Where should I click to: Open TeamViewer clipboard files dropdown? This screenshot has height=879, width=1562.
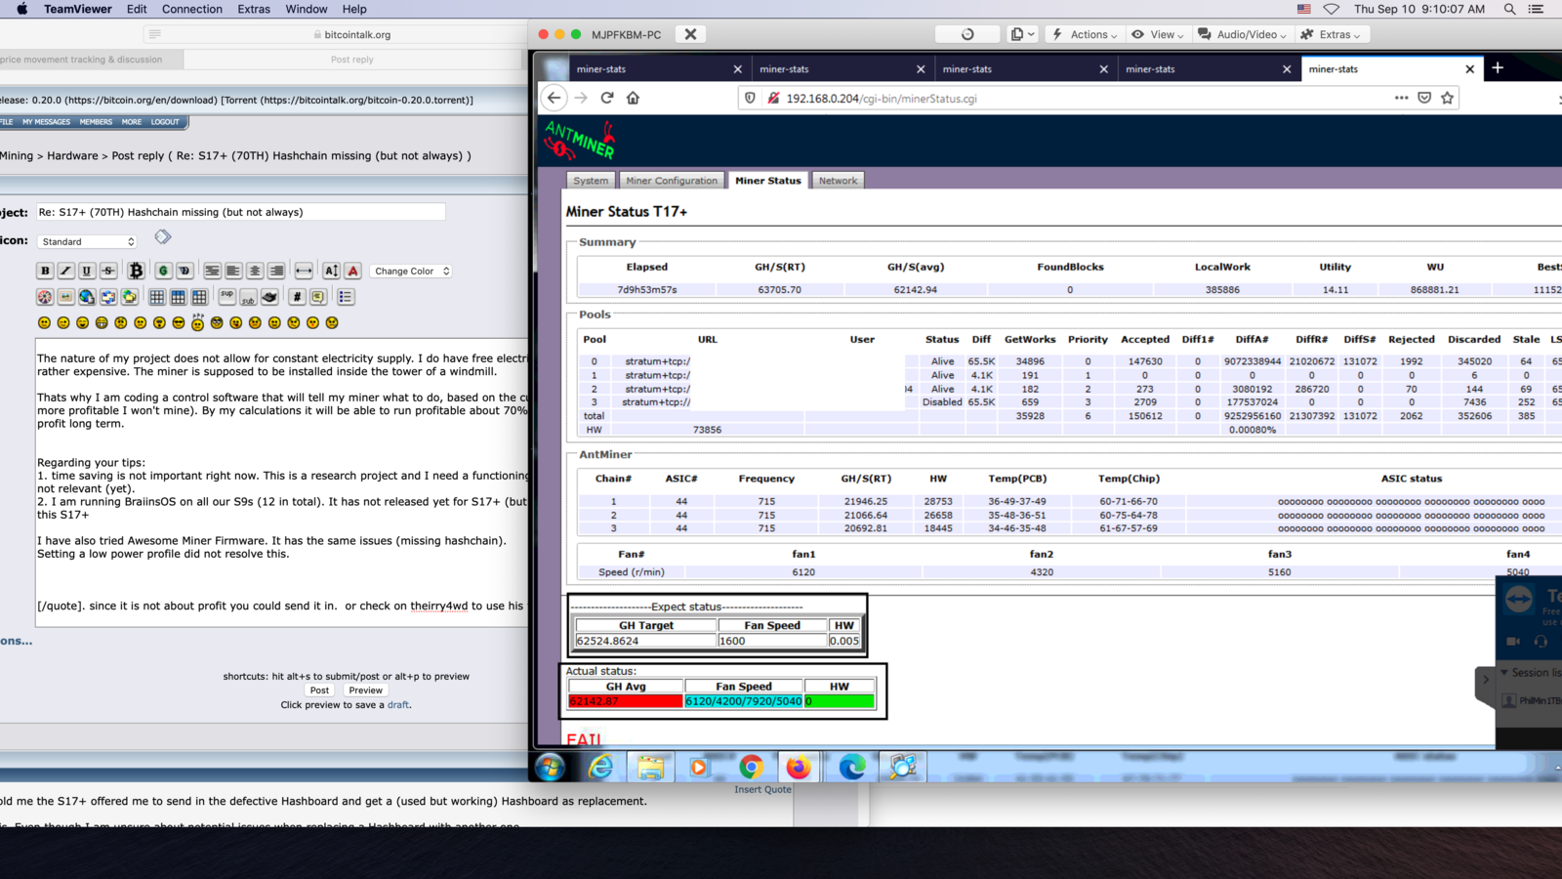click(1022, 34)
